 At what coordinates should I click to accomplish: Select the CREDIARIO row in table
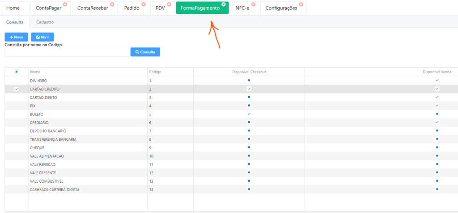(39, 123)
